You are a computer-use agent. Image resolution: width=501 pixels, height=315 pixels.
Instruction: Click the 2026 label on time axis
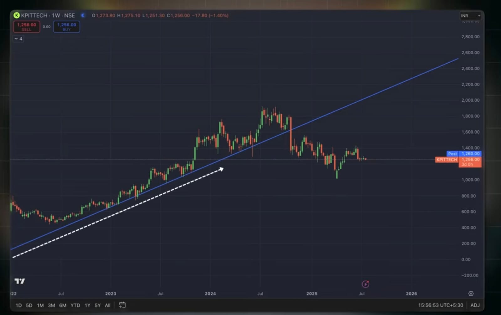411,294
